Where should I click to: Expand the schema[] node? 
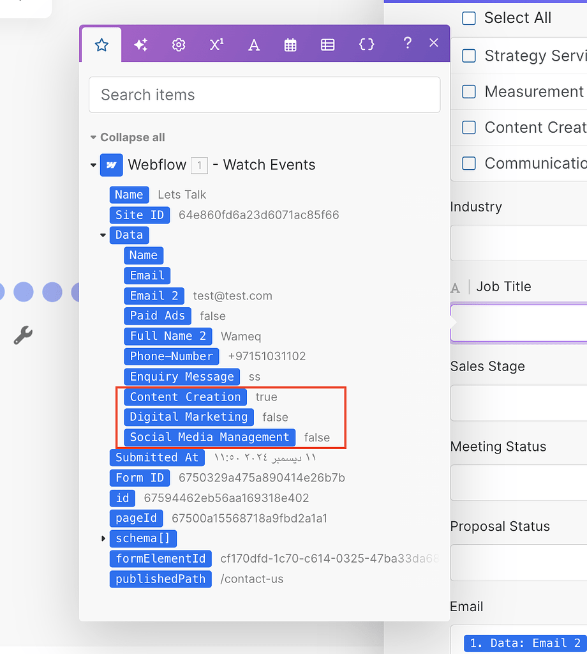point(104,538)
